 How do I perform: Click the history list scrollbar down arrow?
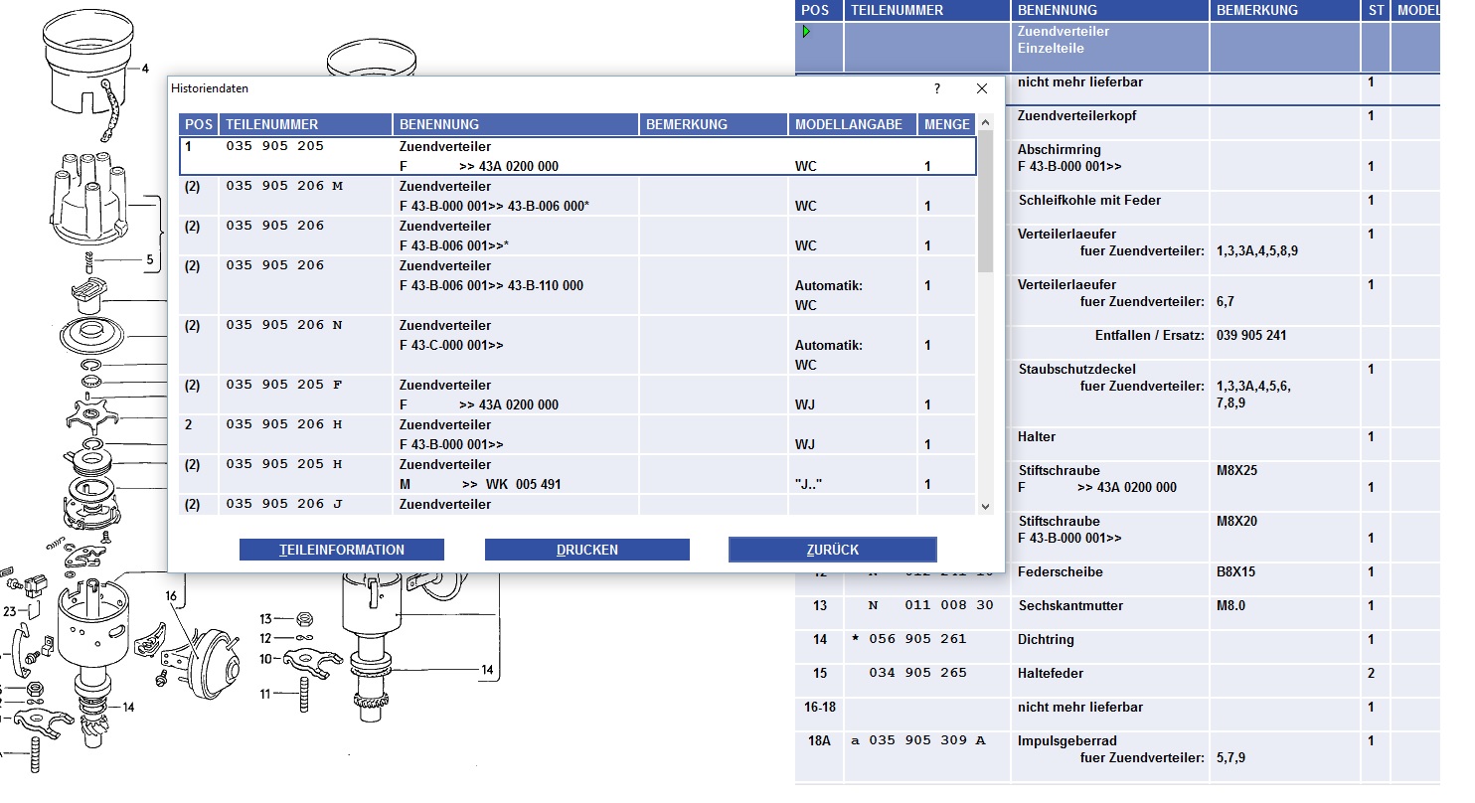click(x=985, y=506)
